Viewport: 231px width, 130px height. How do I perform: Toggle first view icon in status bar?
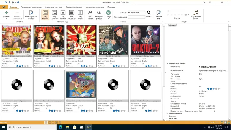coord(46,122)
